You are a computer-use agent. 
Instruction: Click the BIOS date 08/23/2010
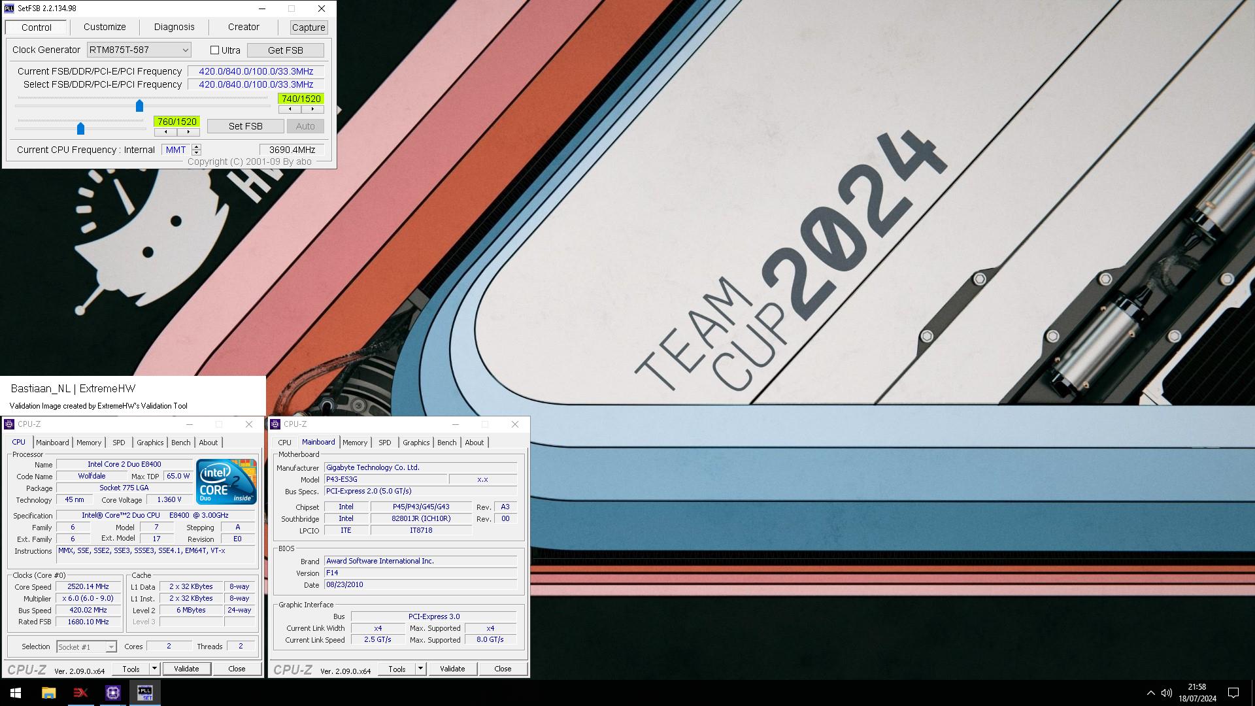(420, 585)
